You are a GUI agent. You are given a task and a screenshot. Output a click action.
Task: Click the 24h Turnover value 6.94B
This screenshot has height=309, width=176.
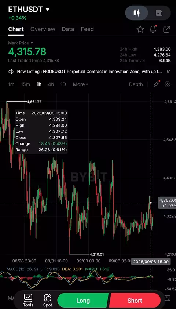tap(165, 61)
